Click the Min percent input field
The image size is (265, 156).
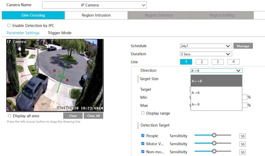coord(245,97)
